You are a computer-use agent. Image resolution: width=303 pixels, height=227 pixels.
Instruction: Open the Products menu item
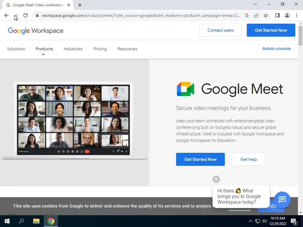point(44,49)
